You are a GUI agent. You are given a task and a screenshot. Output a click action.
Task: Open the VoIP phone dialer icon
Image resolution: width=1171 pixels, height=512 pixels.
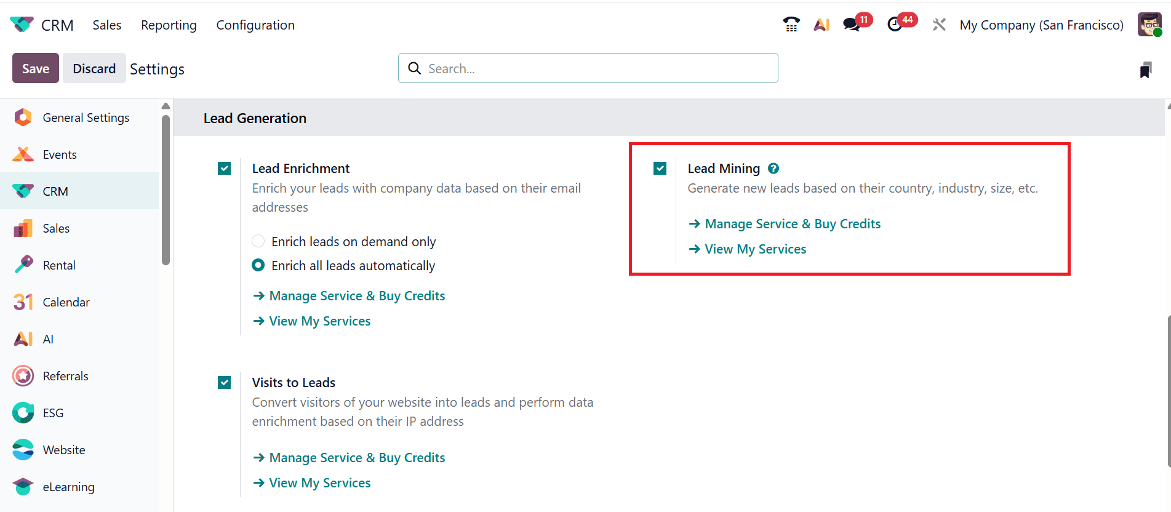791,25
